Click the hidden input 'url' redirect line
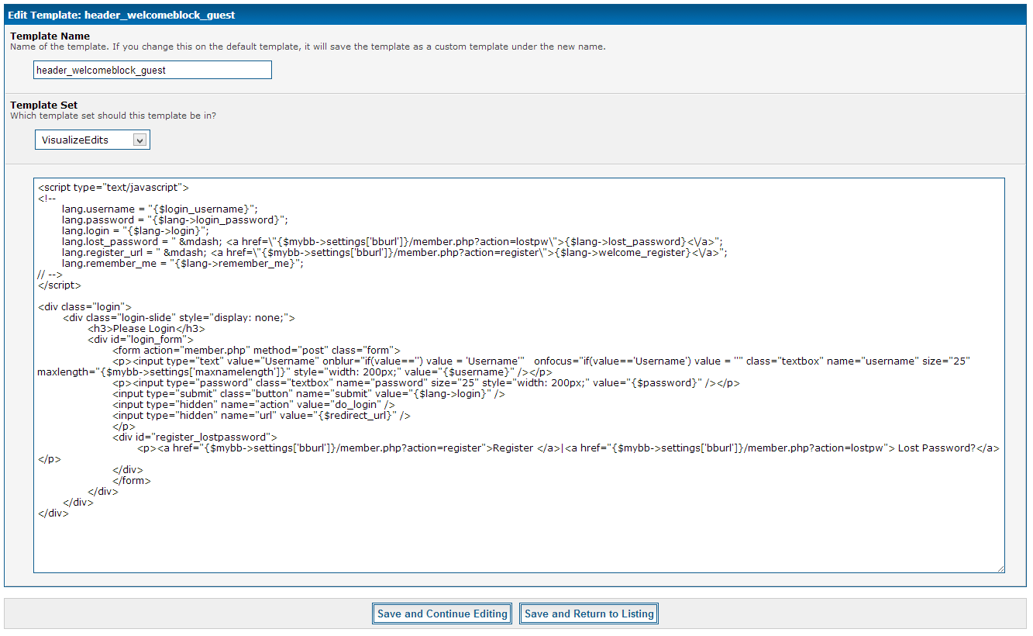1033x636 pixels. [261, 416]
